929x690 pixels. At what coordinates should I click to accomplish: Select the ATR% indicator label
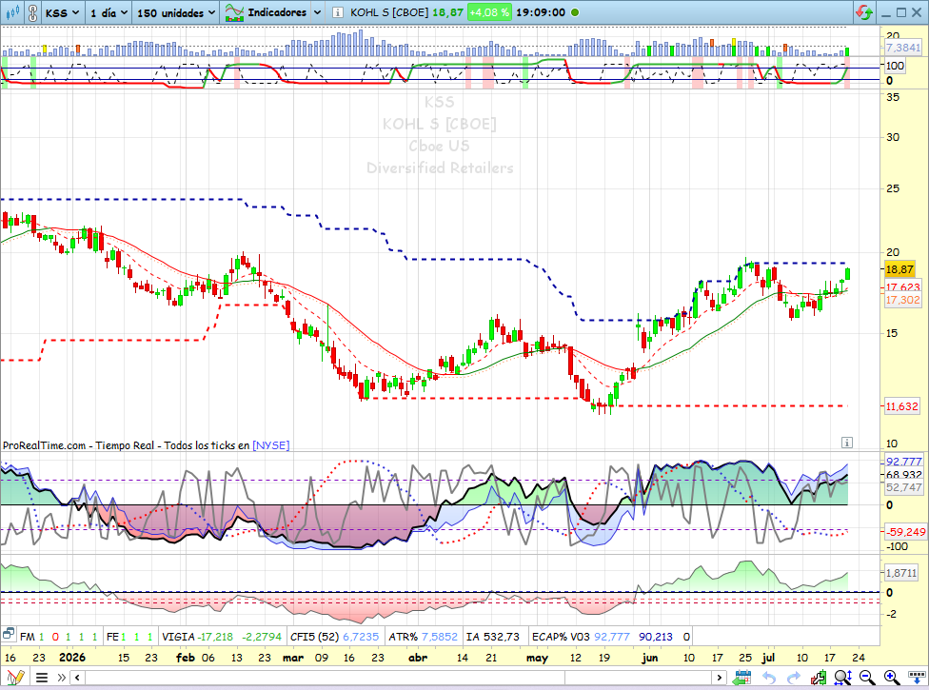(403, 637)
